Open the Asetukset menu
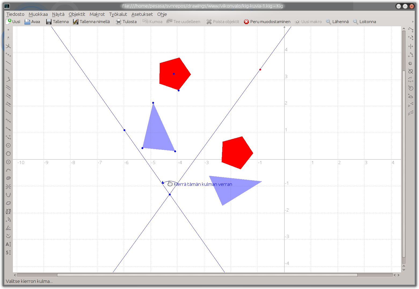Viewport: 419px width, 289px height. 142,14
